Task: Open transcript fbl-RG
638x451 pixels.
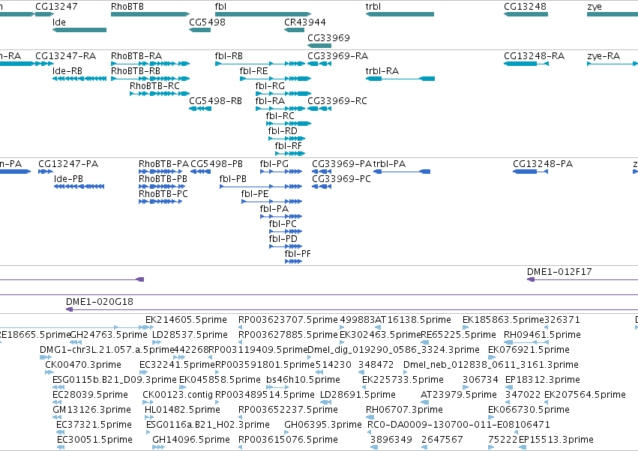Action: [x=270, y=86]
